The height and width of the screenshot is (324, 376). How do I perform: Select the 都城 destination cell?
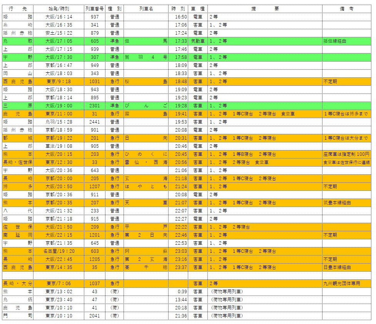point(18,138)
